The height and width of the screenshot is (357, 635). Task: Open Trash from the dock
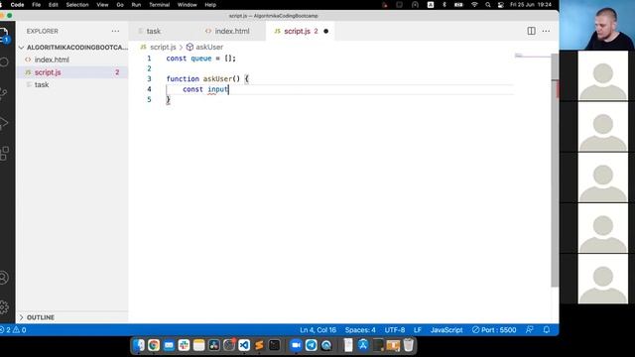tap(409, 345)
